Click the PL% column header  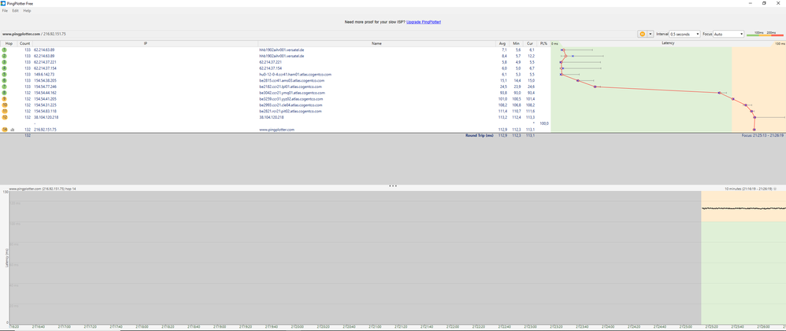[x=544, y=43]
